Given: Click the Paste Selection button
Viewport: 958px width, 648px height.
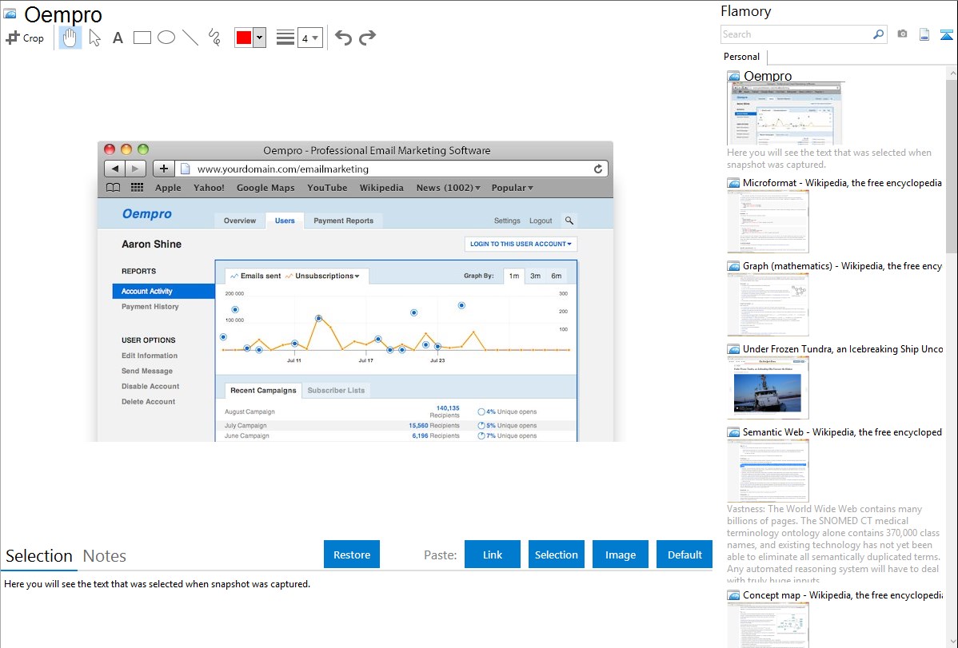Looking at the screenshot, I should coord(556,555).
